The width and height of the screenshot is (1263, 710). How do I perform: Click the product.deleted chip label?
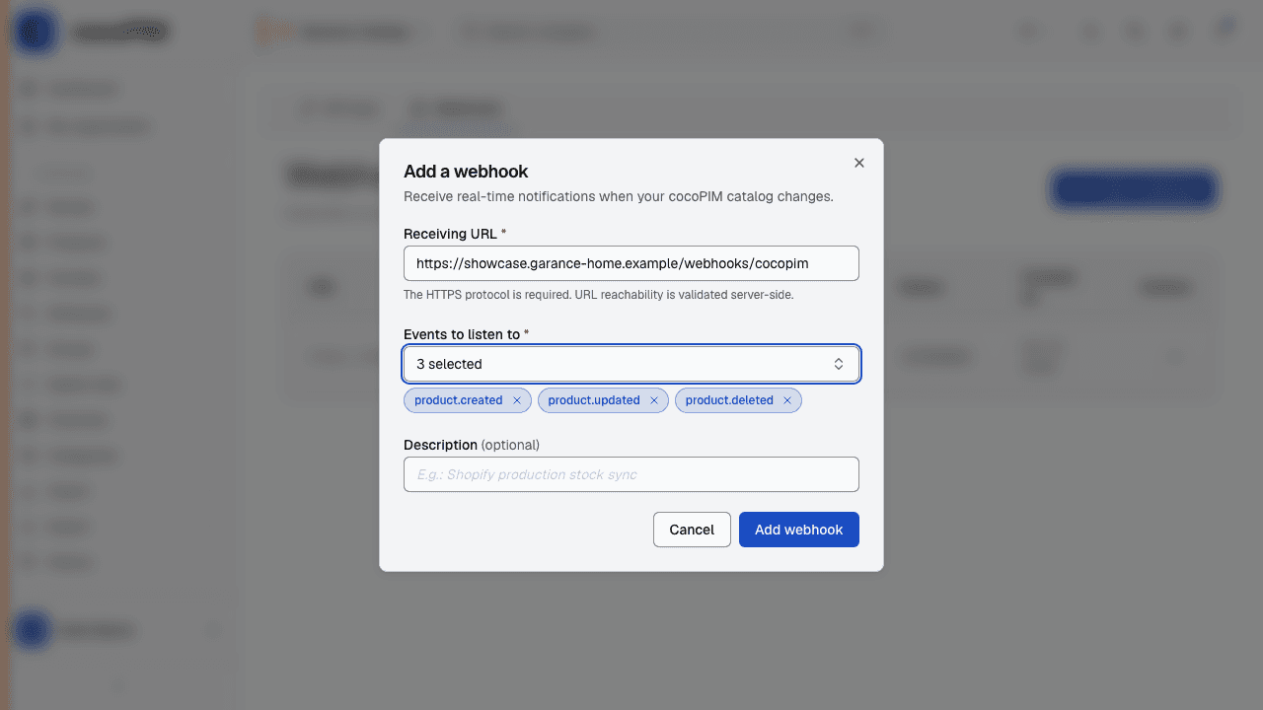tap(729, 400)
